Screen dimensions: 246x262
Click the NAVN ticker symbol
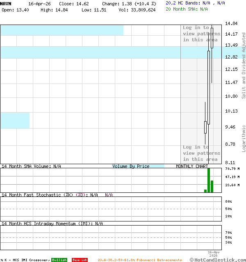[x=6, y=3]
